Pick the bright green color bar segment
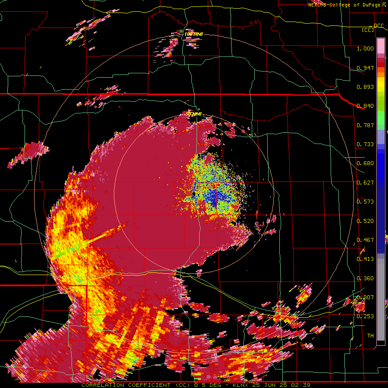The width and height of the screenshot is (388, 388). pyautogui.click(x=381, y=118)
